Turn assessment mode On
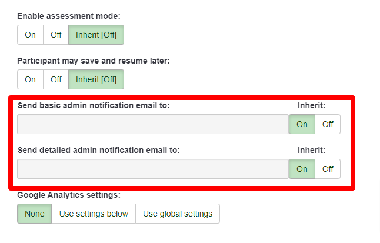The height and width of the screenshot is (243, 380). [30, 35]
